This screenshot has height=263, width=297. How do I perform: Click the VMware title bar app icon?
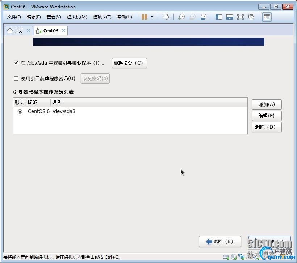[6, 7]
